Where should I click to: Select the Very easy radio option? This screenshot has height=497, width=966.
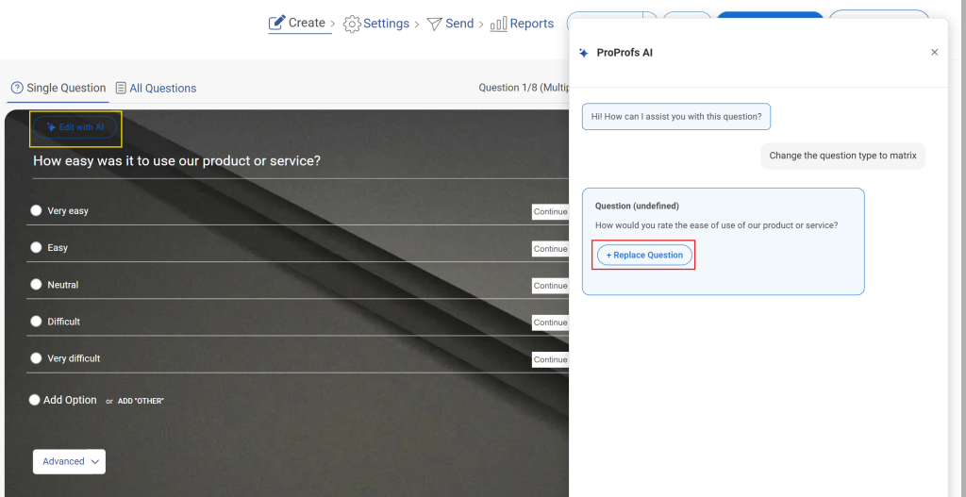36,210
